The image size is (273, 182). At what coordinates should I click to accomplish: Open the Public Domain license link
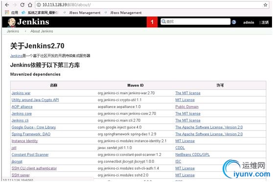[187, 107]
